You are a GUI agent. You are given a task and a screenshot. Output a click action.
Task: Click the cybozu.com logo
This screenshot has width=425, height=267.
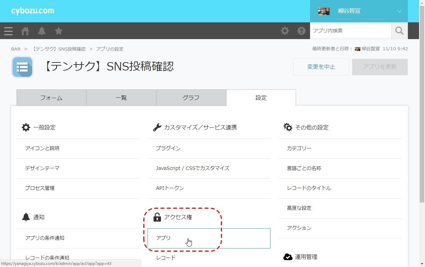[33, 11]
